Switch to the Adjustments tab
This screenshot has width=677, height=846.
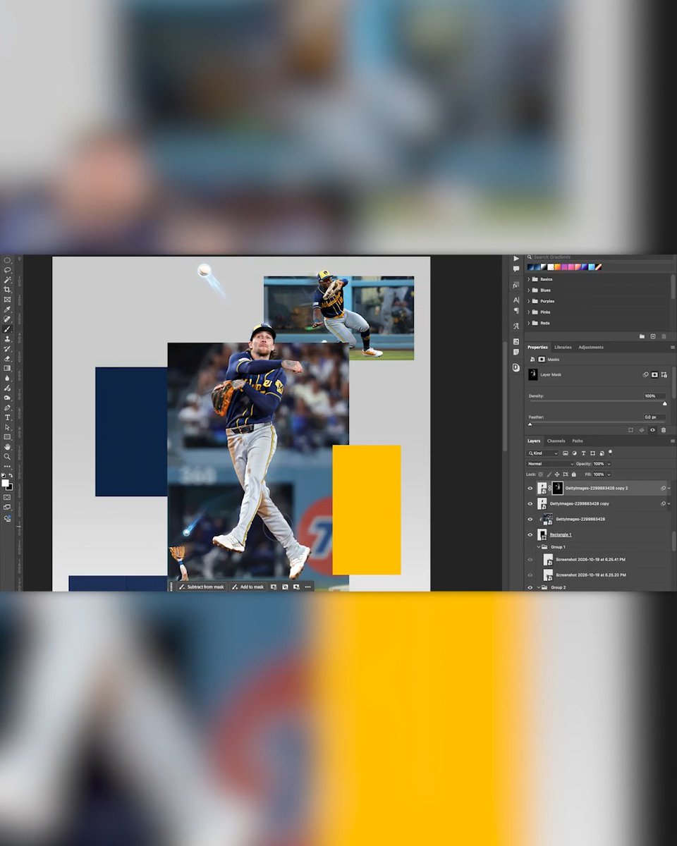coord(591,347)
